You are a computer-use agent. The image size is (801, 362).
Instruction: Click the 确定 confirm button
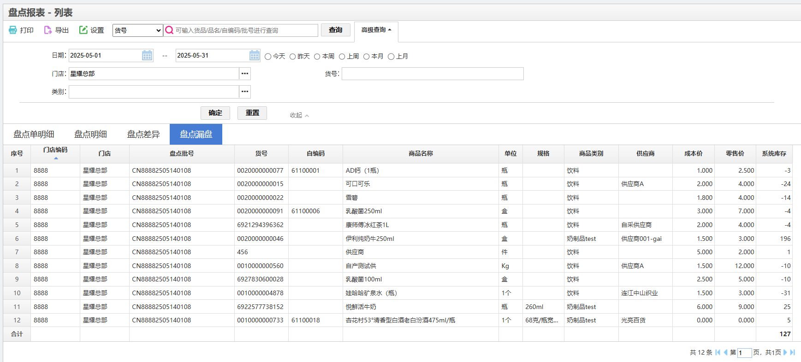pos(215,113)
